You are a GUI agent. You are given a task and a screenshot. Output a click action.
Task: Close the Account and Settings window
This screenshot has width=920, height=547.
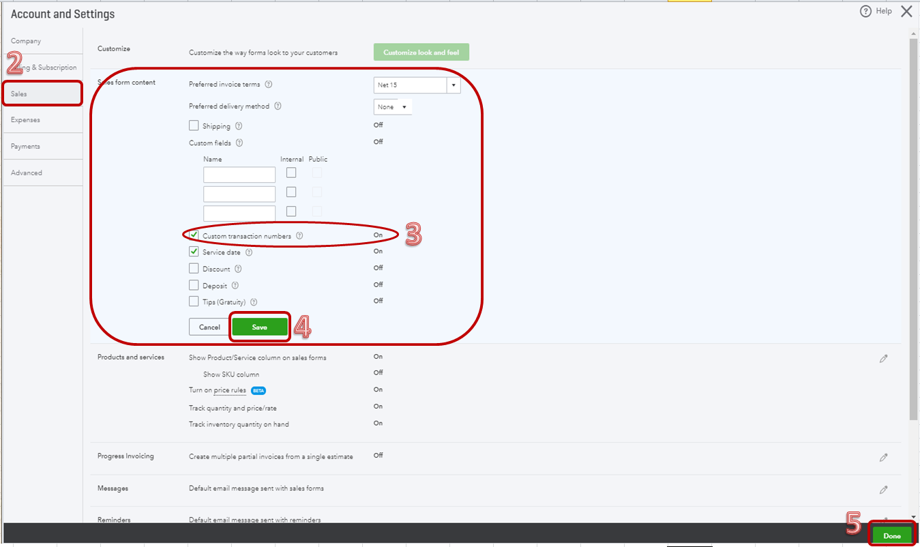click(x=906, y=12)
